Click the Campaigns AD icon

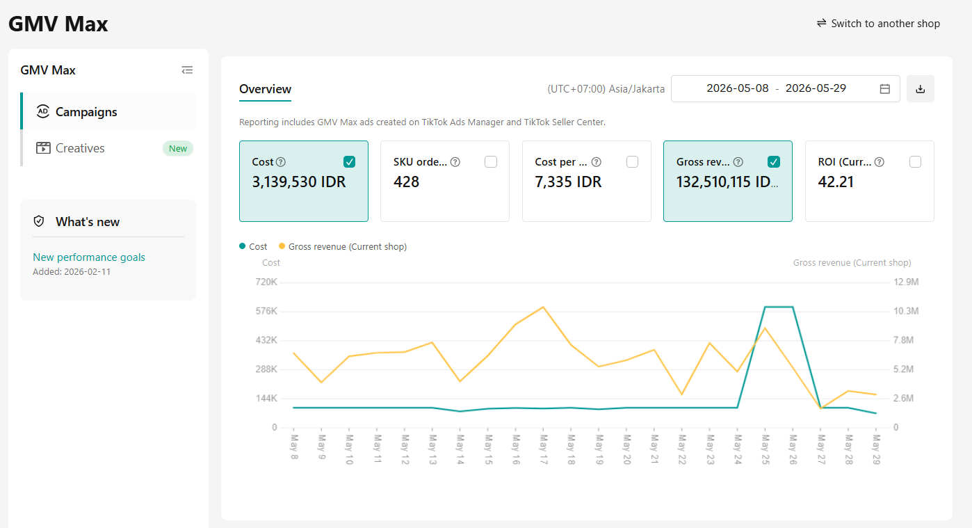[43, 111]
